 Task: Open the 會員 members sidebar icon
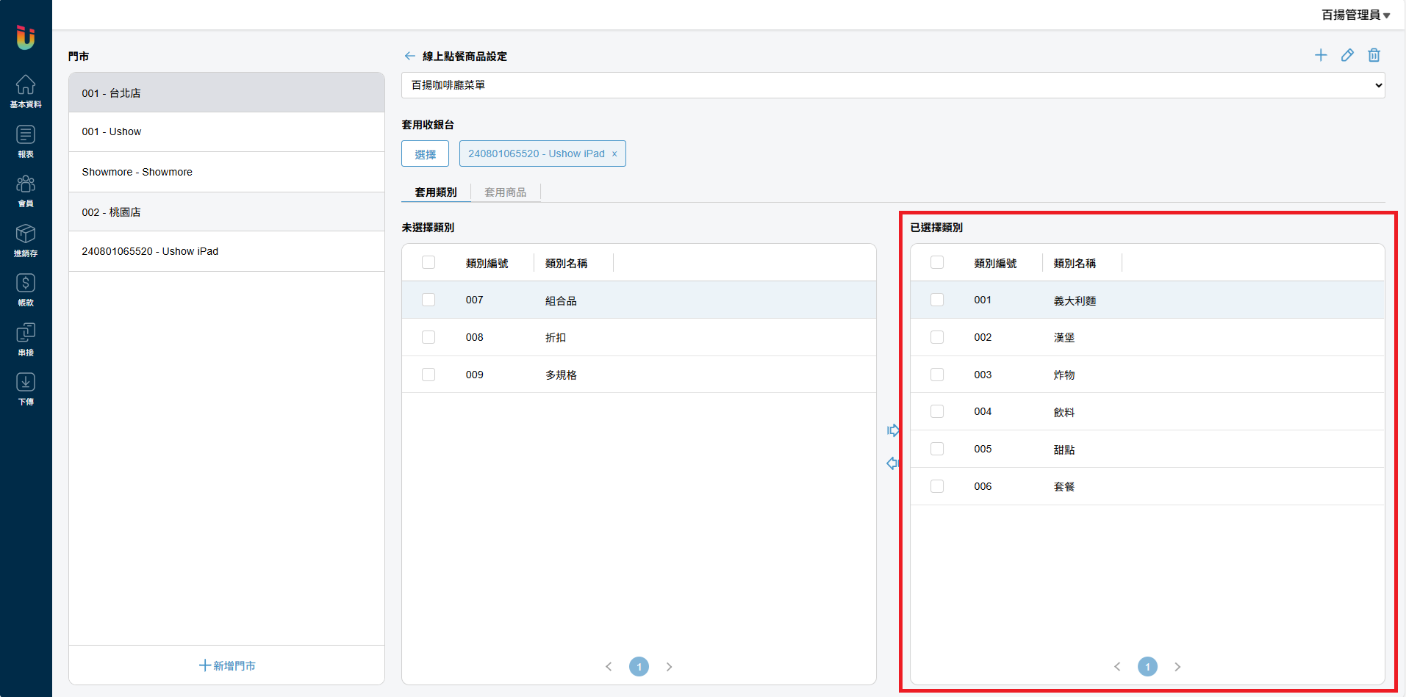[x=26, y=190]
